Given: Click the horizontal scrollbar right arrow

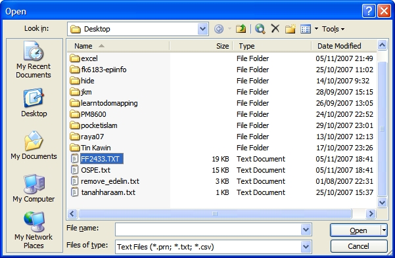Looking at the screenshot, I should point(371,214).
